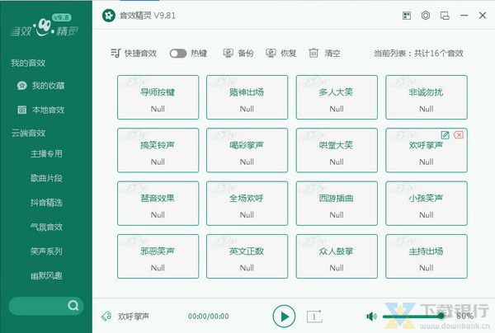Click the 00:00/00:00 time display
495x333 pixels.
pos(209,317)
